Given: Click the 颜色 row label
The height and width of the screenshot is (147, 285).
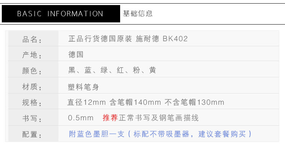Looking at the screenshot, I should (32, 71).
